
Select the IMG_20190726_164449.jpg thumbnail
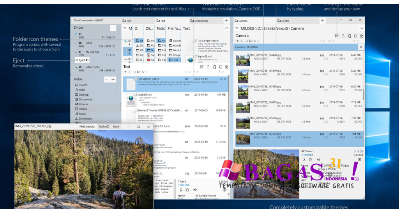pyautogui.click(x=243, y=76)
